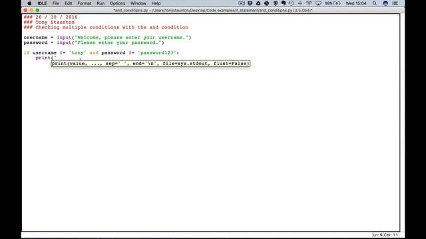Click the 'Welcome, please enter your username.' string
The height and width of the screenshot is (239, 426).
tap(132, 37)
